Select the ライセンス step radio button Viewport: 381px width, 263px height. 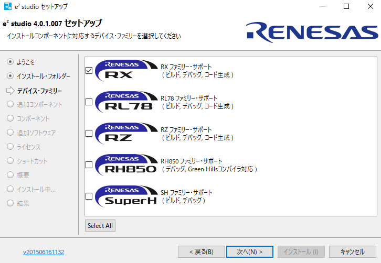pyautogui.click(x=10, y=147)
